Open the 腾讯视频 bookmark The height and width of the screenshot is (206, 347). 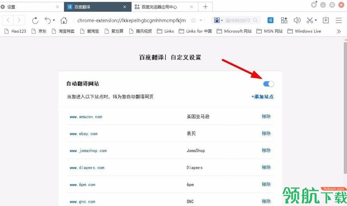140,31
